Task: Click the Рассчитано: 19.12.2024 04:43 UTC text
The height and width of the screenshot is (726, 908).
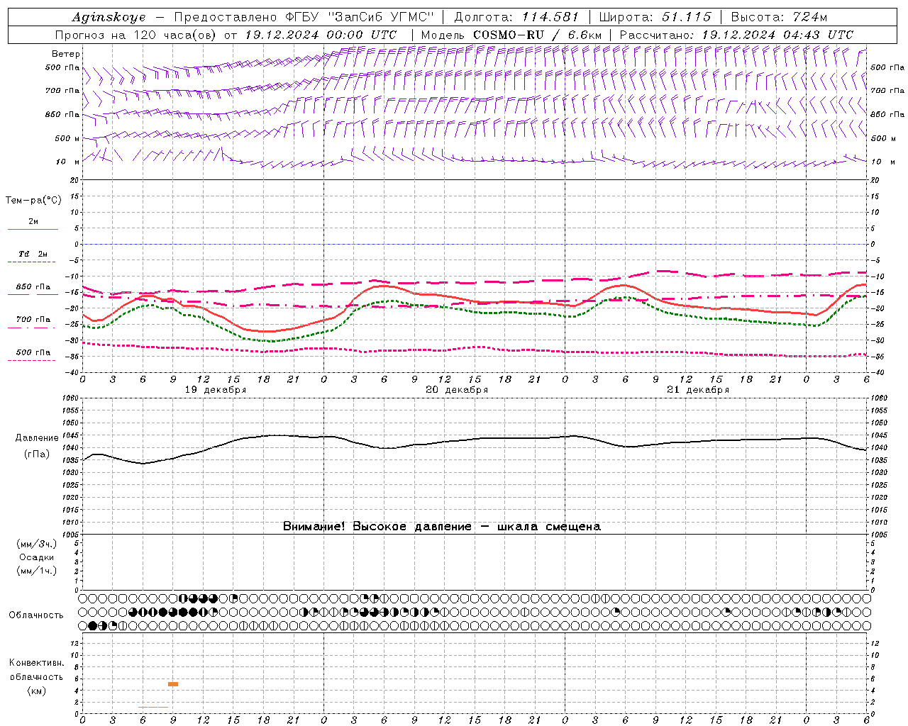Action: 736,35
